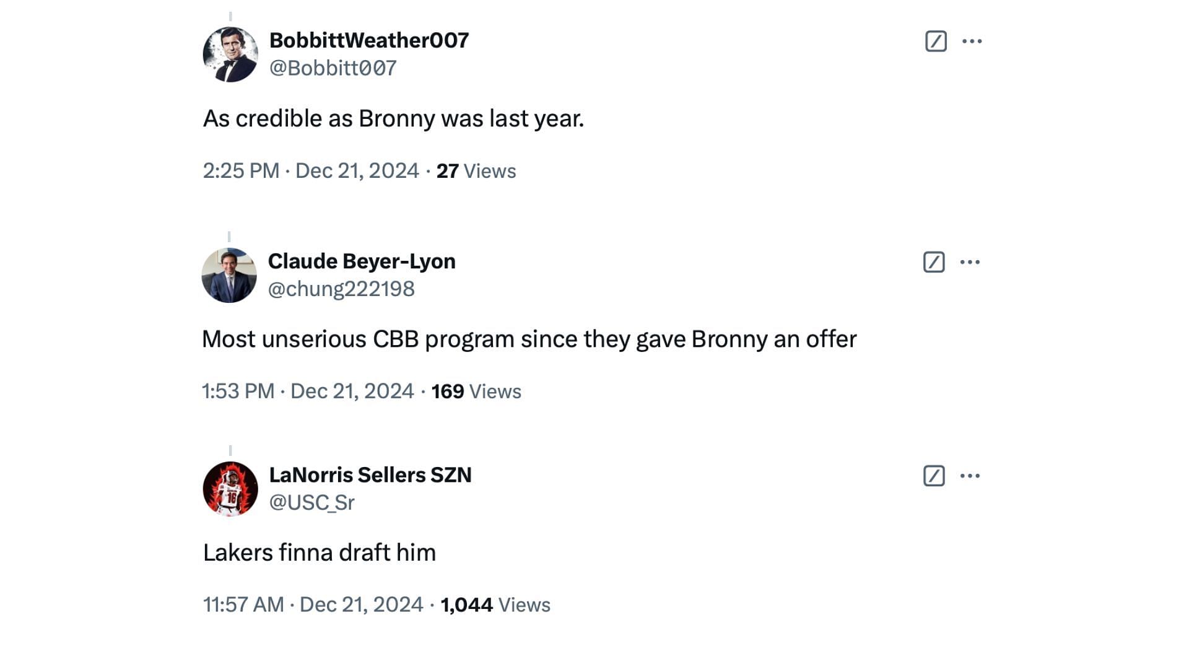View 1,044 Views count
This screenshot has height=669, width=1189.
click(x=495, y=605)
